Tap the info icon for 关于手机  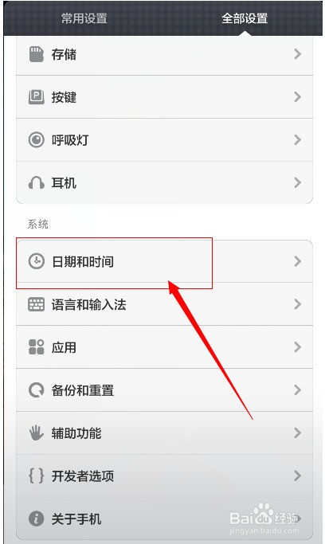click(x=36, y=519)
